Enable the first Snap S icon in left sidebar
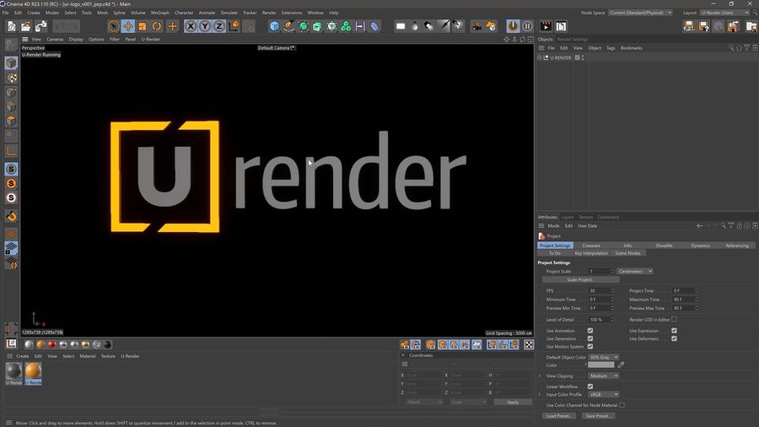The image size is (759, 427). pyautogui.click(x=11, y=169)
